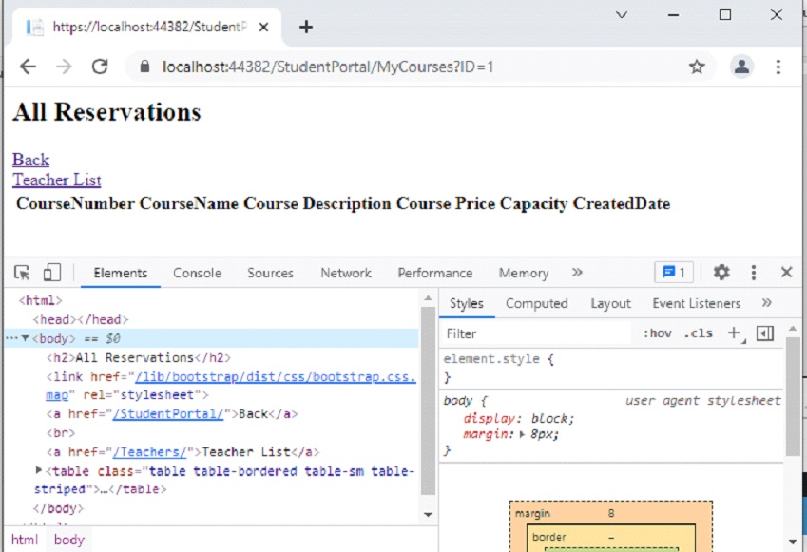Open the tab search chevron
The width and height of the screenshot is (807, 552).
pyautogui.click(x=622, y=15)
